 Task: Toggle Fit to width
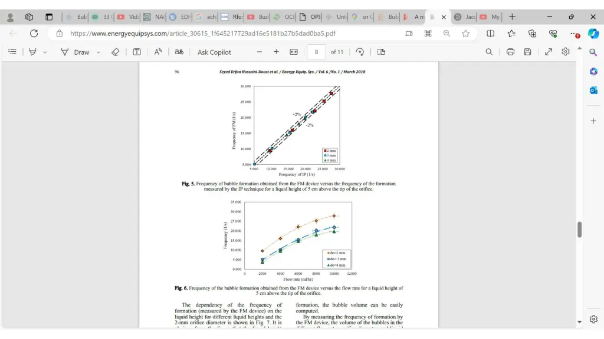point(294,52)
